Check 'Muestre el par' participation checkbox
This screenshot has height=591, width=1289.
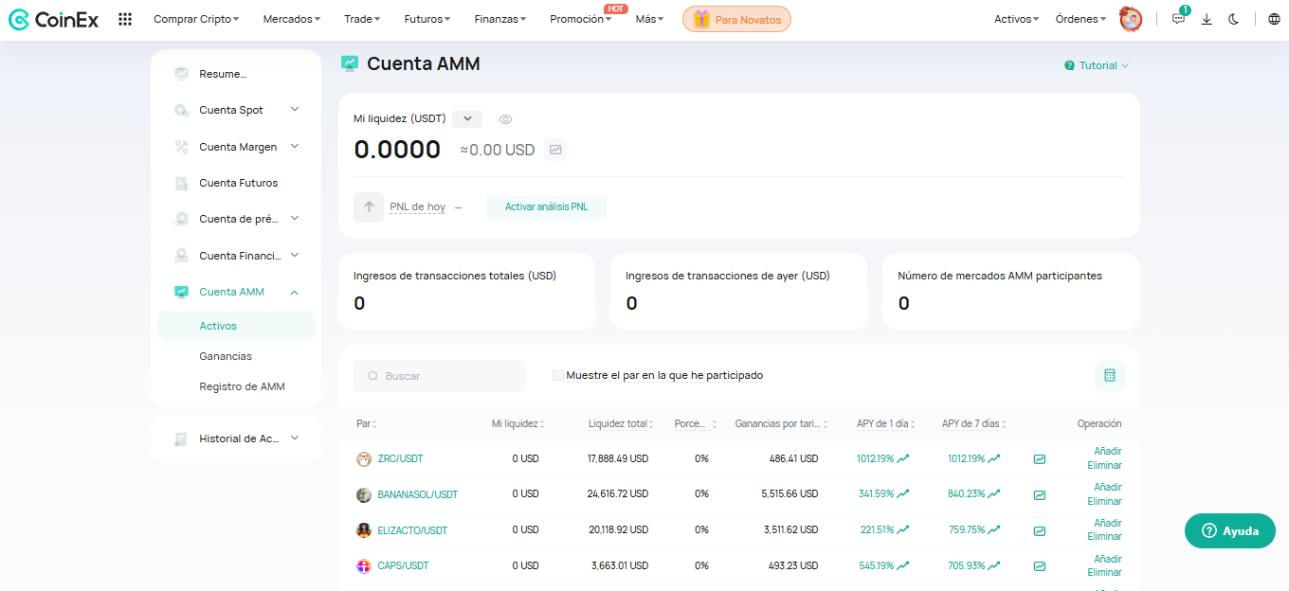click(558, 376)
